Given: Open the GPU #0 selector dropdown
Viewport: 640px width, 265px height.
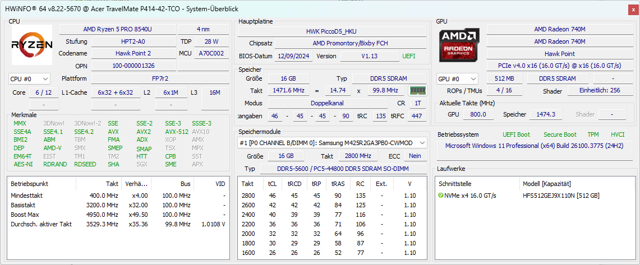Looking at the screenshot, I should 457,79.
